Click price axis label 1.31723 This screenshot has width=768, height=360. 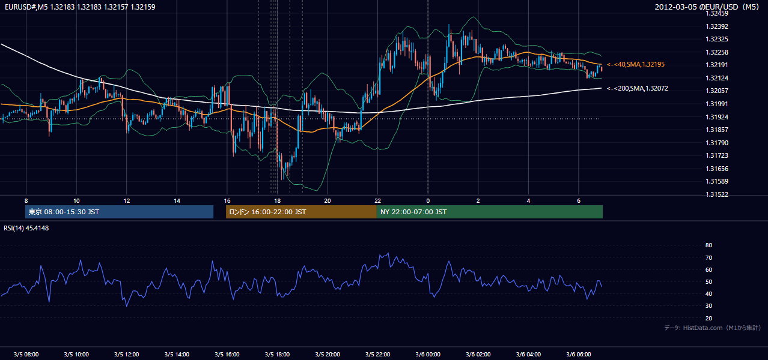click(717, 155)
